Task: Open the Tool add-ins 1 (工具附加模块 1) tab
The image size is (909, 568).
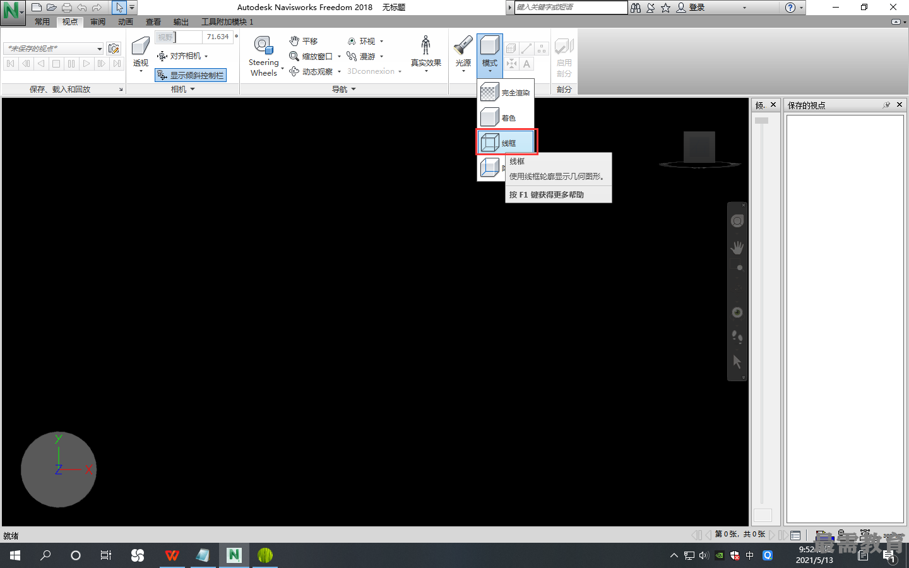Action: click(x=227, y=21)
